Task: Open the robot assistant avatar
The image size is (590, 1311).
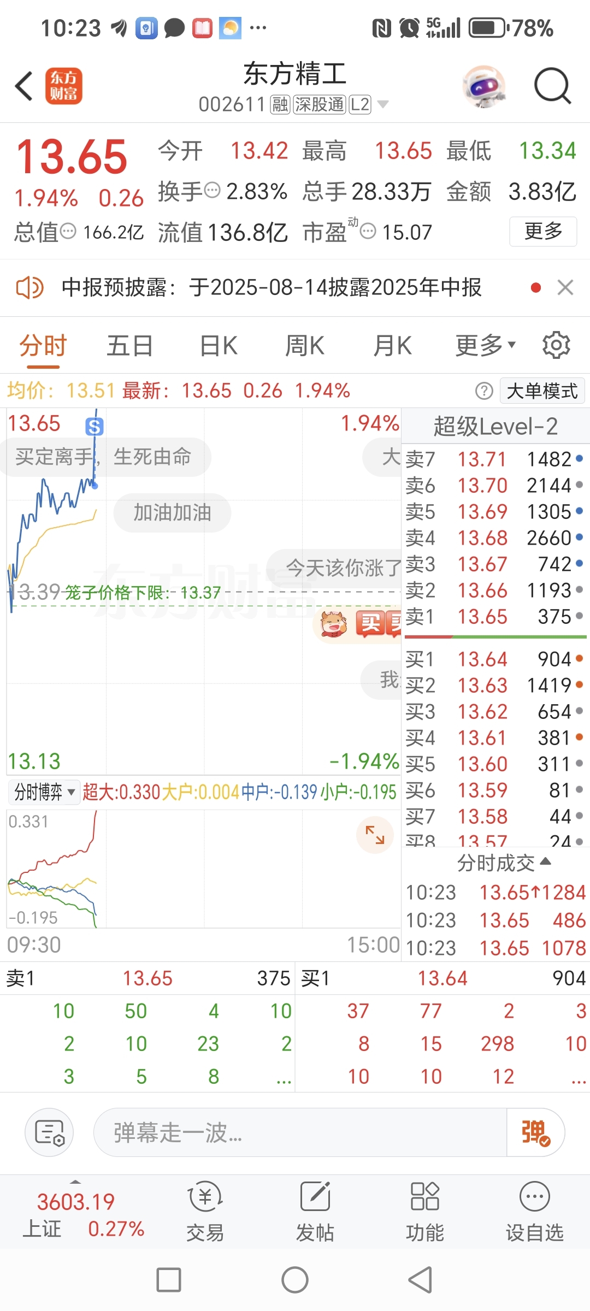Action: 483,86
